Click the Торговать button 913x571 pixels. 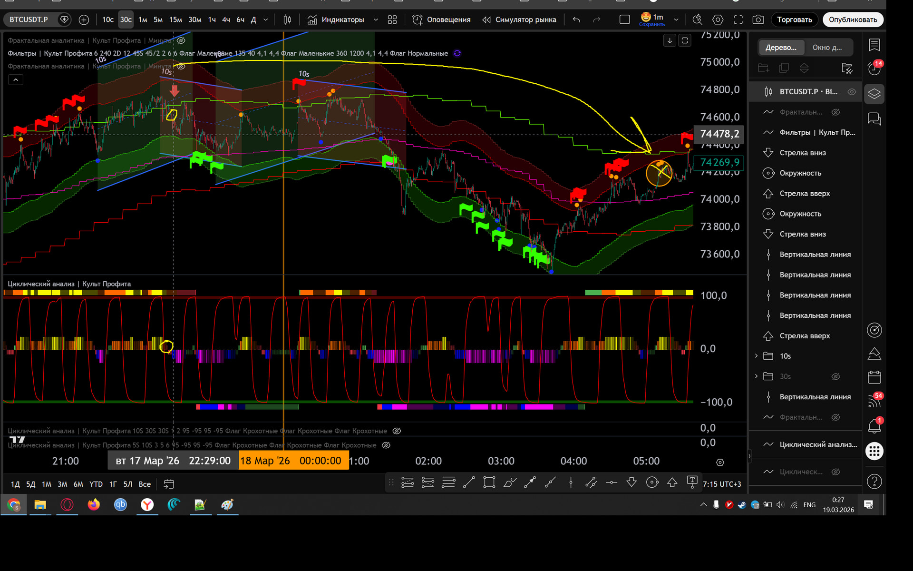[794, 20]
